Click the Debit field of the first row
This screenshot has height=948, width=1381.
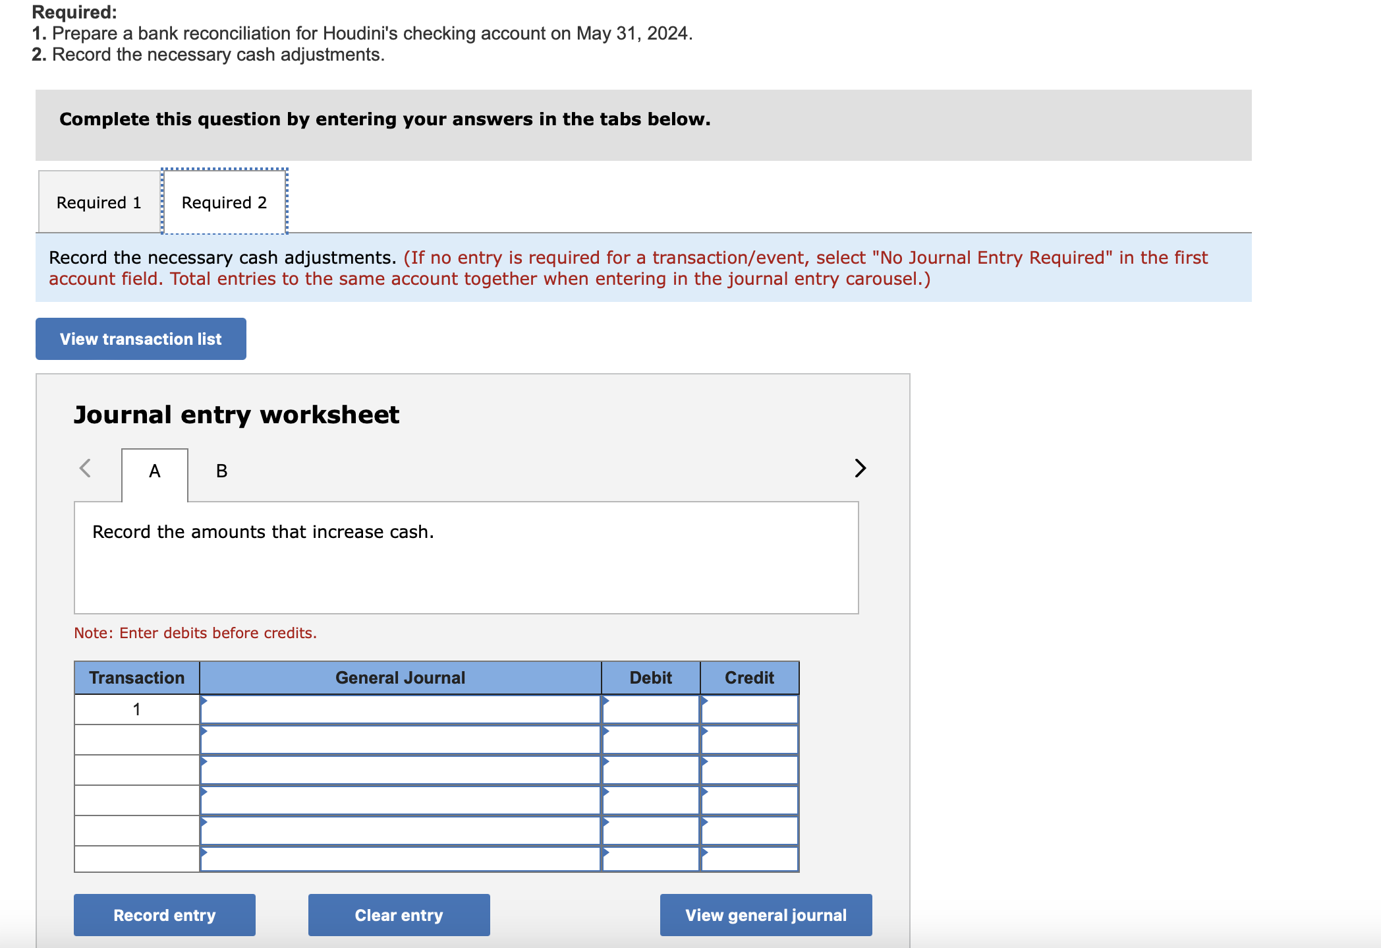650,709
